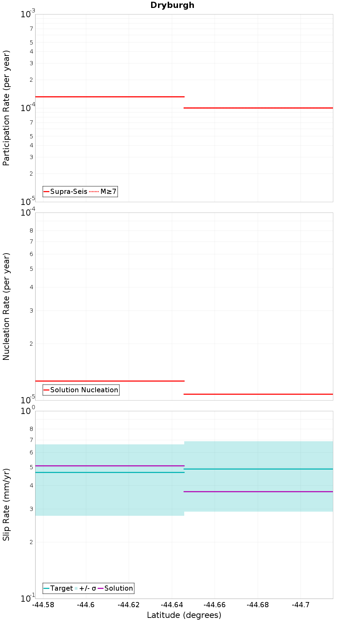Image resolution: width=345 pixels, height=621 pixels.
Task: Click the Solution legend entry in slip rate plot
Action: [x=116, y=588]
